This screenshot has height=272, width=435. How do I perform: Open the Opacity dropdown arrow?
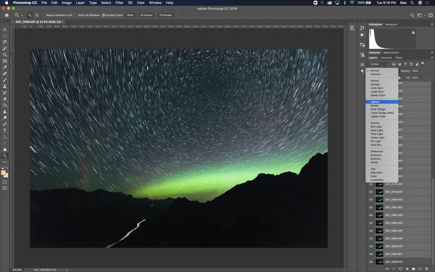coord(422,71)
